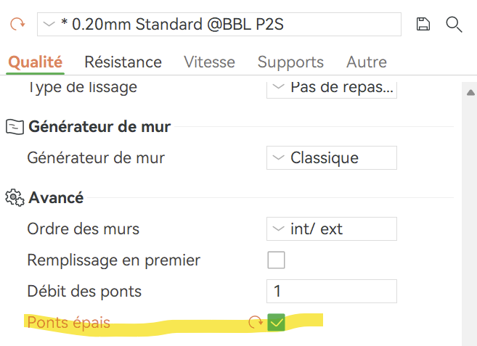477x346 pixels.
Task: Open the search settings magnifier icon
Action: tap(454, 24)
